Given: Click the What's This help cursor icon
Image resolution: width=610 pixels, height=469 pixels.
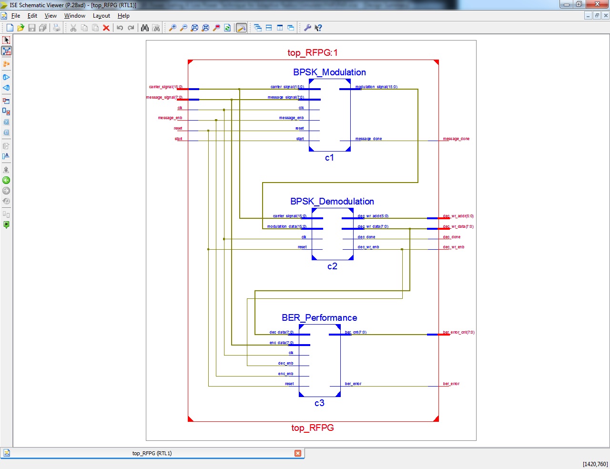Looking at the screenshot, I should click(318, 28).
